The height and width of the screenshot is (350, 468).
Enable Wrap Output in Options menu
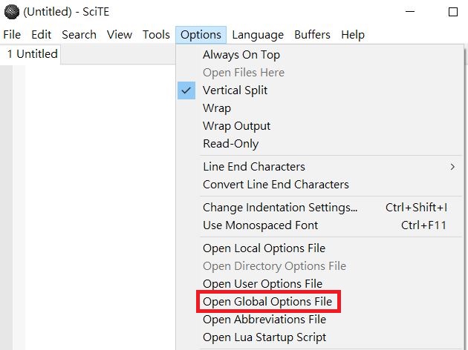(320, 126)
